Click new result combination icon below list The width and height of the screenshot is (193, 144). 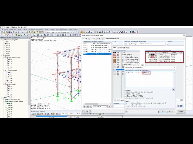tap(85, 107)
